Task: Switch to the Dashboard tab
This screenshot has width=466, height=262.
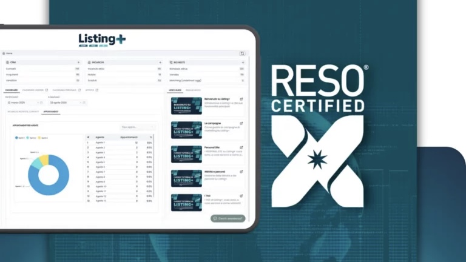Action: (12, 90)
